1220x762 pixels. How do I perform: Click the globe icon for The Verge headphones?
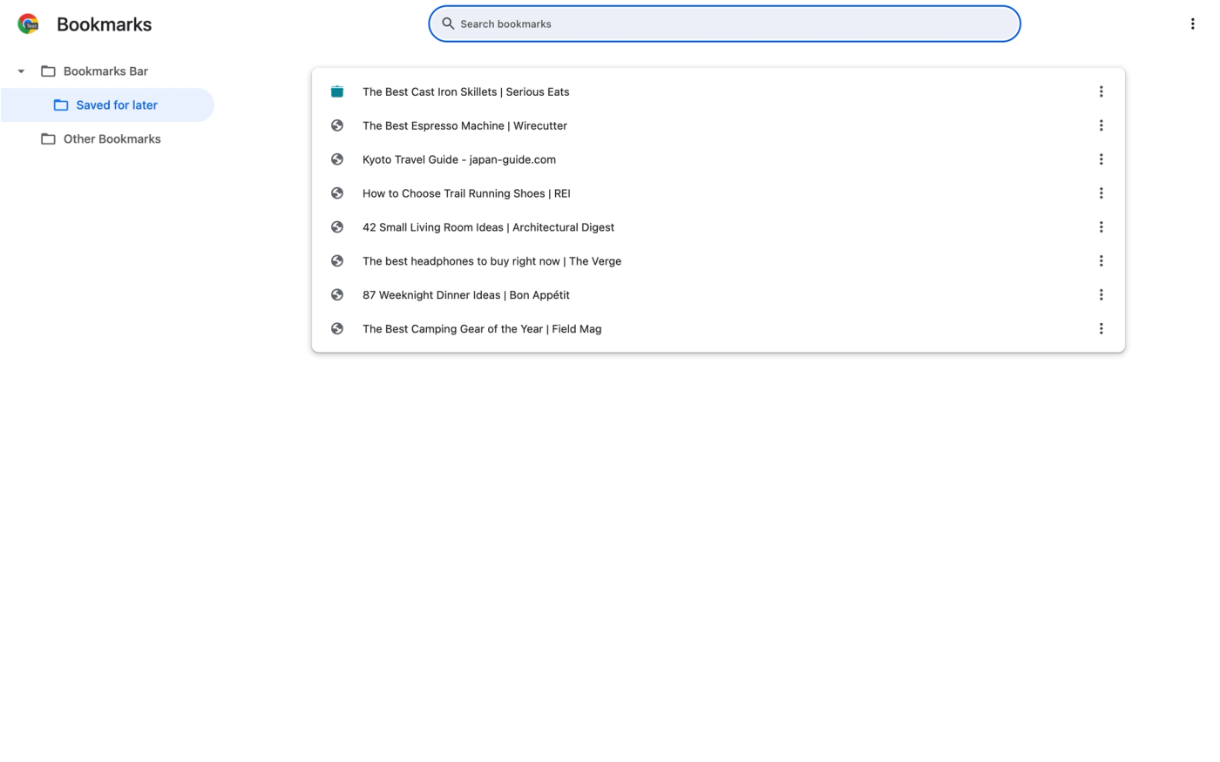pos(337,261)
